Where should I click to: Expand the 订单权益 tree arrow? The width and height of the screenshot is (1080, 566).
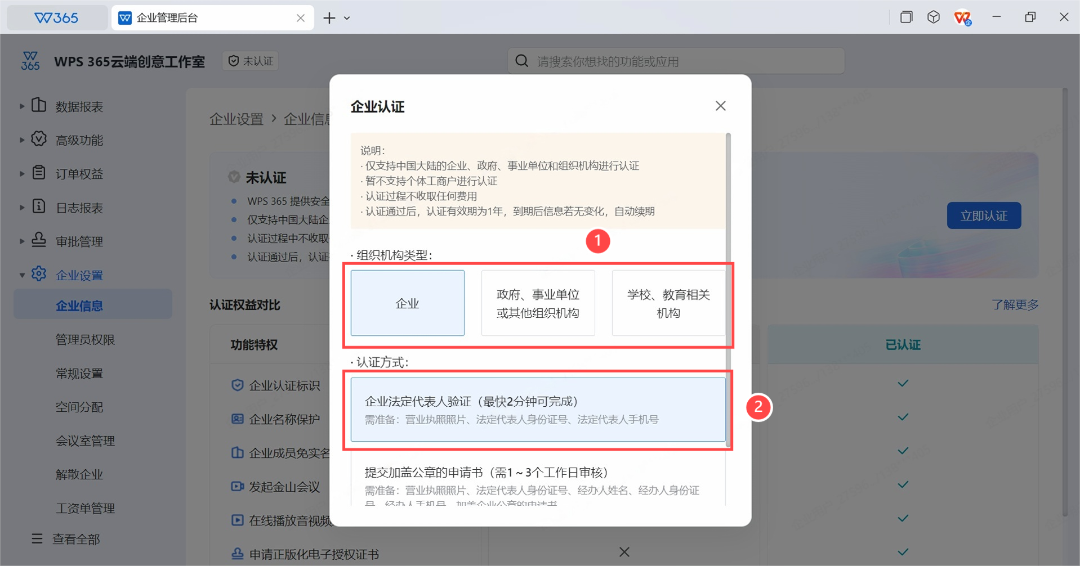coord(21,174)
